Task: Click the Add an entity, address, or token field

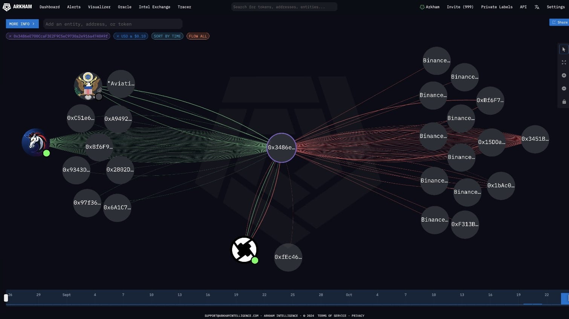Action: click(x=113, y=24)
